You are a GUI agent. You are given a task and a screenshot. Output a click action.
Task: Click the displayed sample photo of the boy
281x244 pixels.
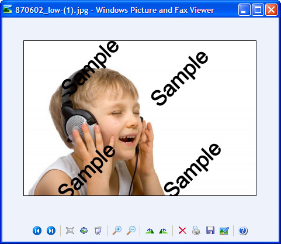[x=140, y=118]
